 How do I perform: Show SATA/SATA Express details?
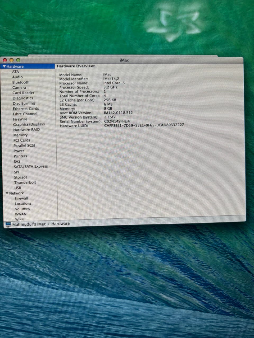click(31, 167)
